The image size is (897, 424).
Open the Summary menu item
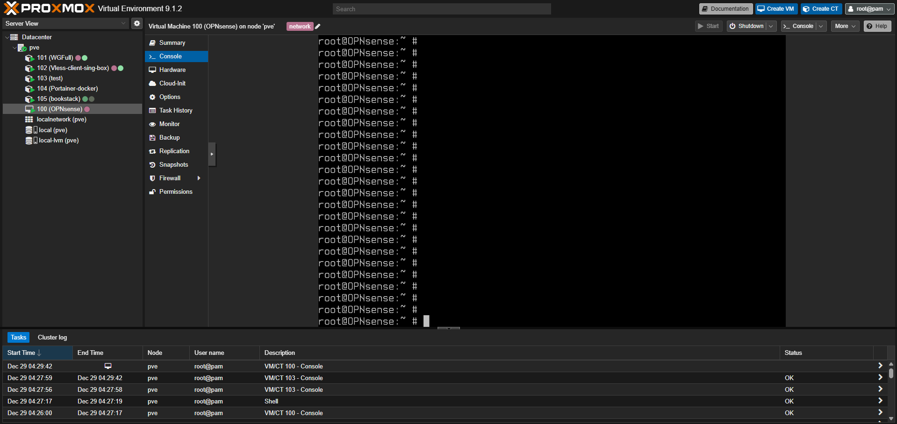[176, 43]
